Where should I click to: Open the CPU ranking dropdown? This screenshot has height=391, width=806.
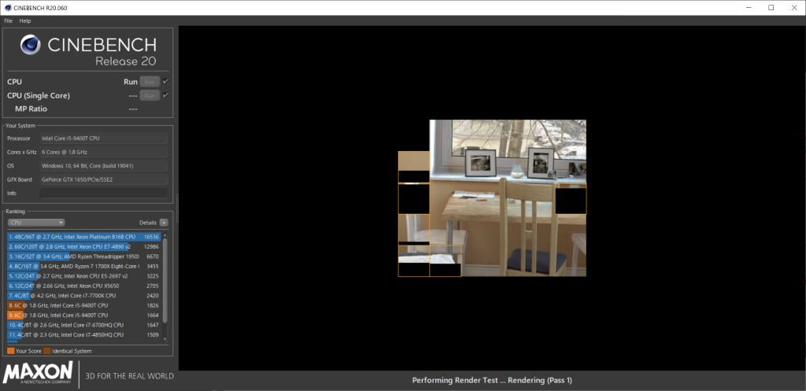(36, 223)
